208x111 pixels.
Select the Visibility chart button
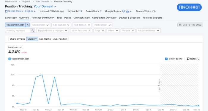click(x=32, y=39)
